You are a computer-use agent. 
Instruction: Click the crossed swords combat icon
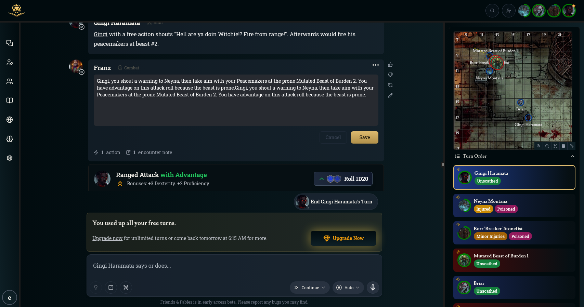[126, 288]
